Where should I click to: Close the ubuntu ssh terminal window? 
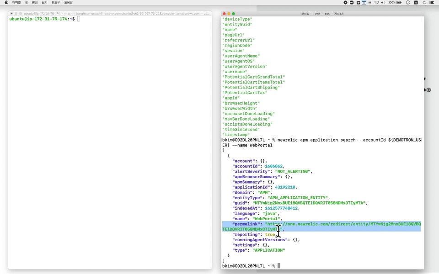pos(11,13)
